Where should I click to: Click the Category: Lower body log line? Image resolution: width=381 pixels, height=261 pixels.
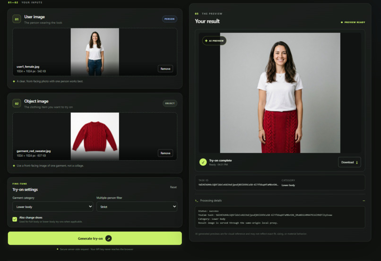(x=212, y=219)
